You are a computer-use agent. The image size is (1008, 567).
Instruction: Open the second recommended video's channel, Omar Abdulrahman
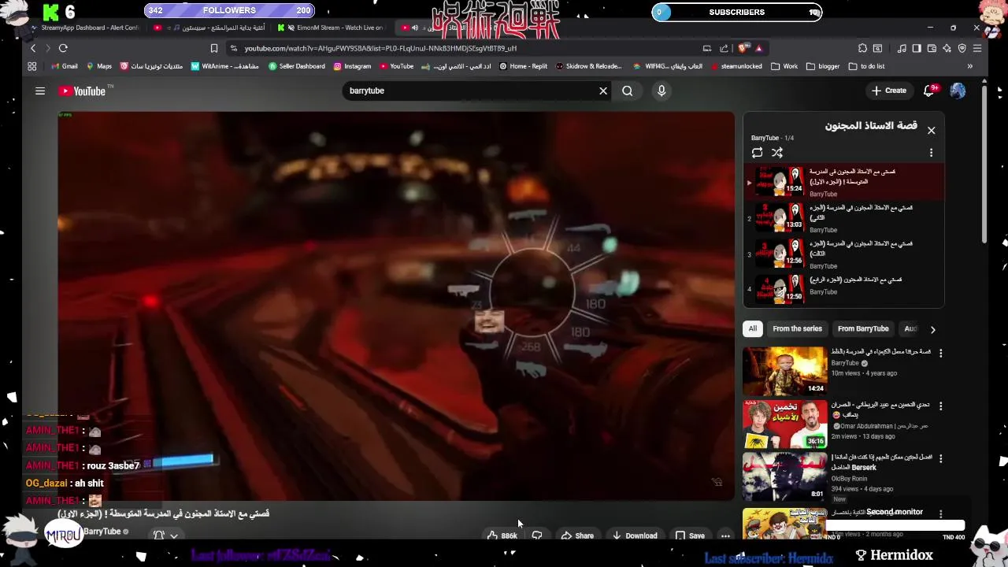(x=881, y=426)
